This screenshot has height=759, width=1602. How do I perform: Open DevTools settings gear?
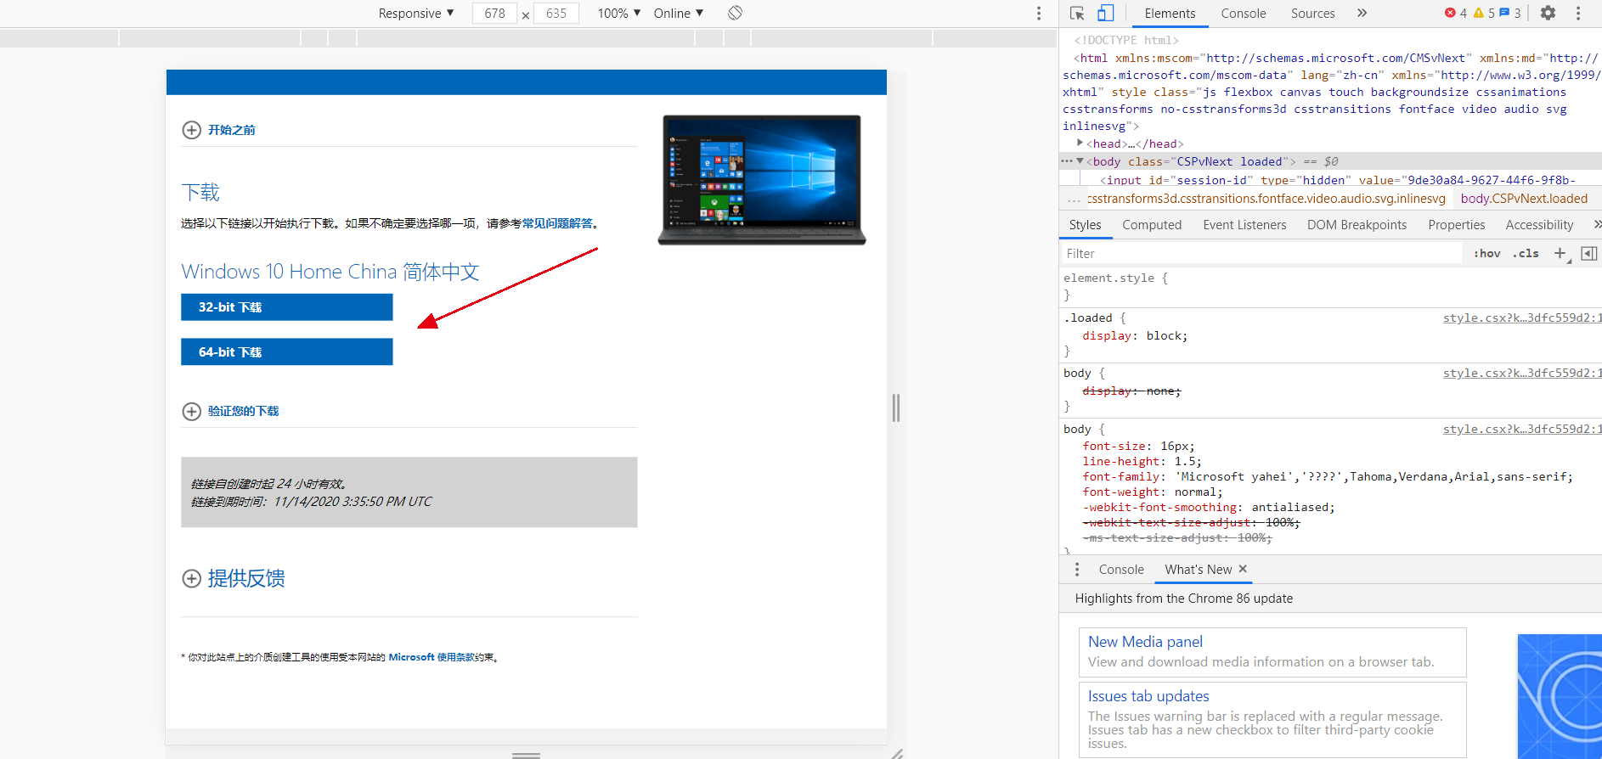[1548, 13]
